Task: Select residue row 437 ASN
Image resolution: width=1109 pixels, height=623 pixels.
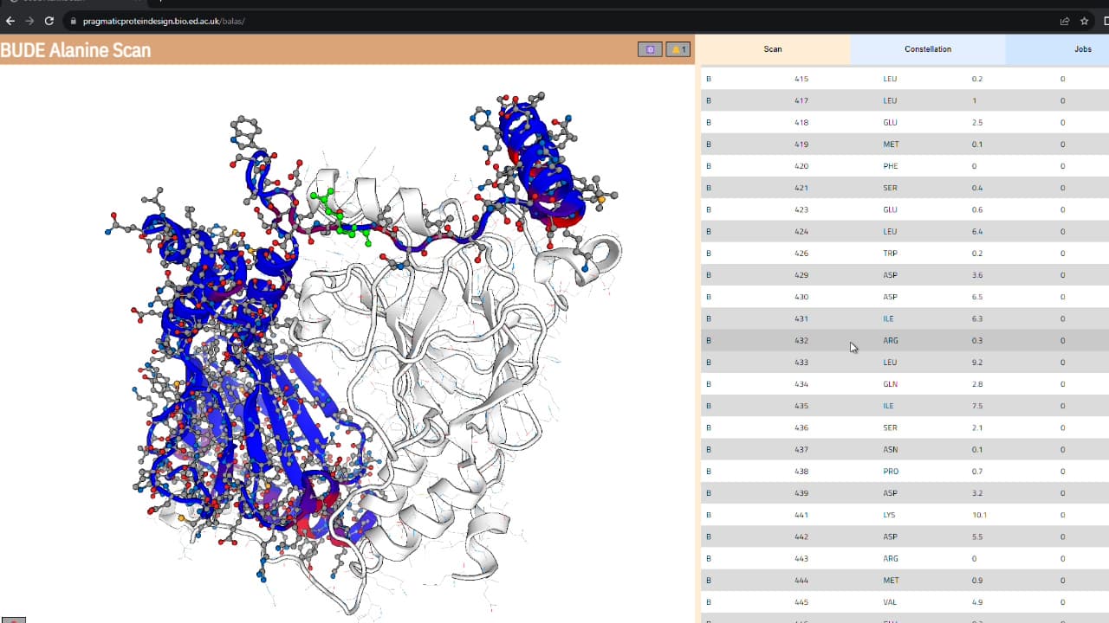Action: click(x=905, y=449)
